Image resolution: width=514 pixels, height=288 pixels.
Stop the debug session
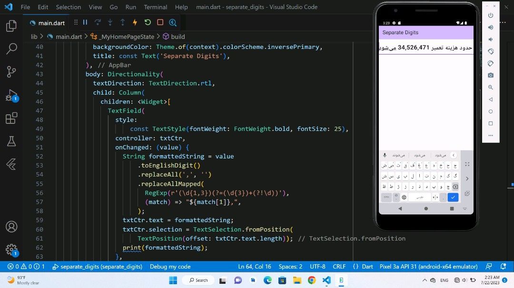click(x=160, y=22)
